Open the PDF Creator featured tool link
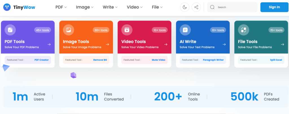Viewport: 289px width, 114px height. pos(41,60)
